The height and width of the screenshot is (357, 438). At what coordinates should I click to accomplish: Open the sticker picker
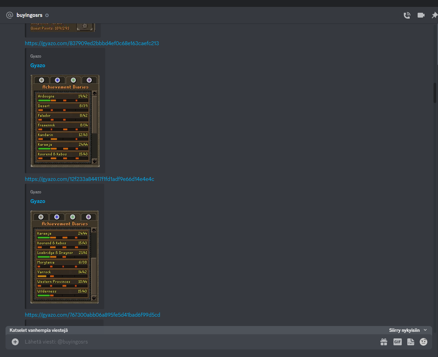(411, 342)
